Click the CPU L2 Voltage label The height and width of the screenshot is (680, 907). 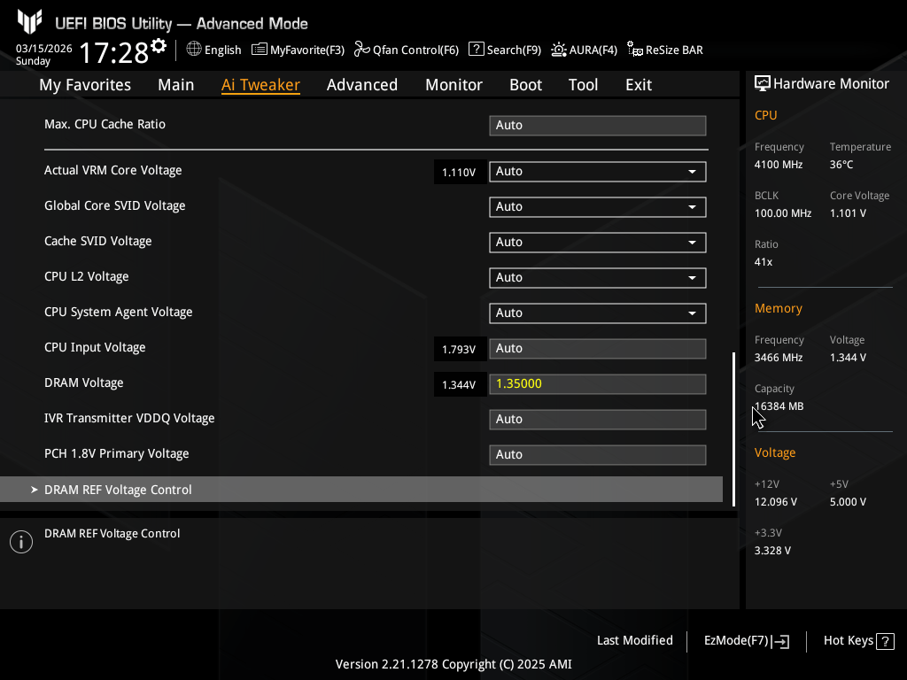87,277
